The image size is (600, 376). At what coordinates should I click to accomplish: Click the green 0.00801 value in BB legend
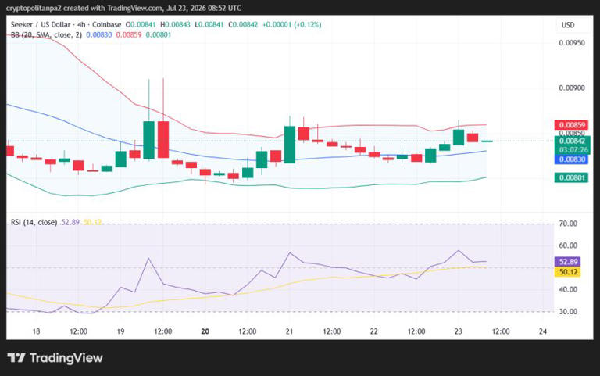point(159,35)
